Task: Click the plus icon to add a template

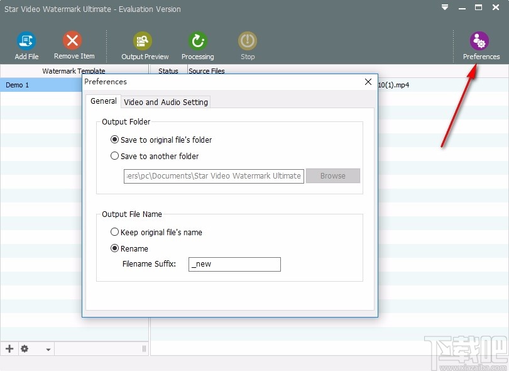Action: (9, 348)
